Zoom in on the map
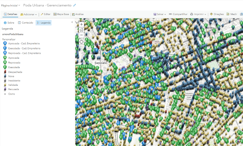The height and width of the screenshot is (146, 243). (x=81, y=24)
